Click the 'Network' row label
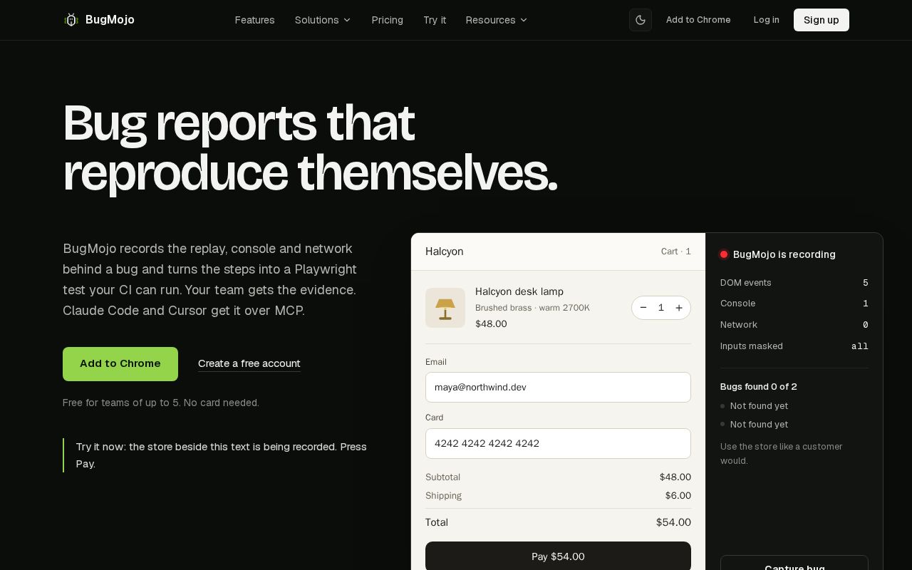Viewport: 912px width, 570px height. pos(739,325)
